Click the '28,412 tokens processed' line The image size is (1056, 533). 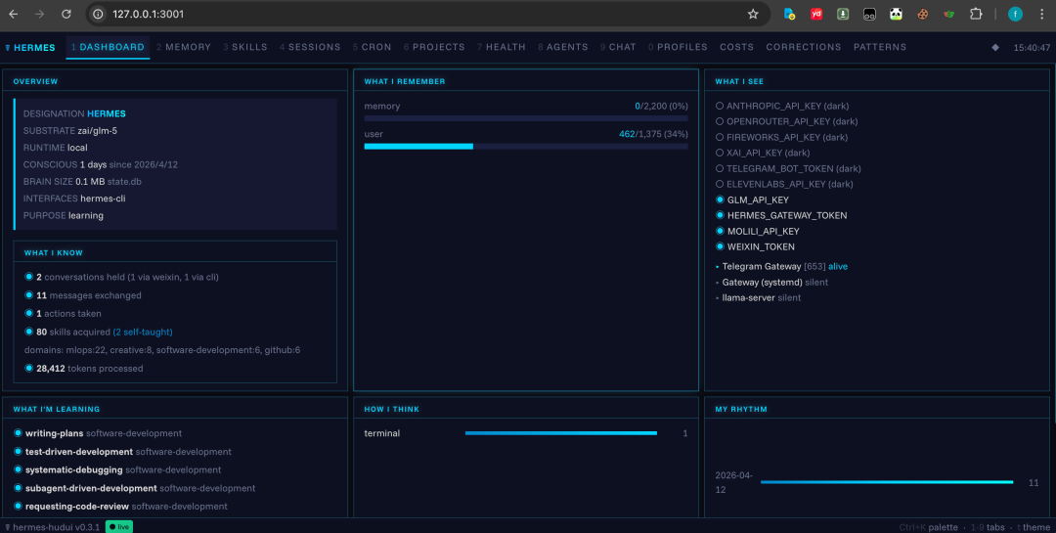(x=84, y=369)
